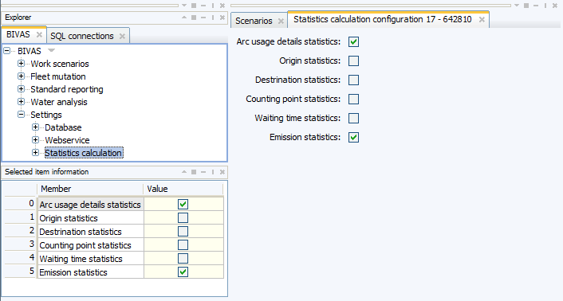Select Statistics calculation tree item
The width and height of the screenshot is (563, 301).
click(83, 153)
